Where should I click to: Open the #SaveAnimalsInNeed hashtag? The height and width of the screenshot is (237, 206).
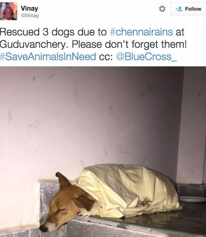tap(48, 56)
